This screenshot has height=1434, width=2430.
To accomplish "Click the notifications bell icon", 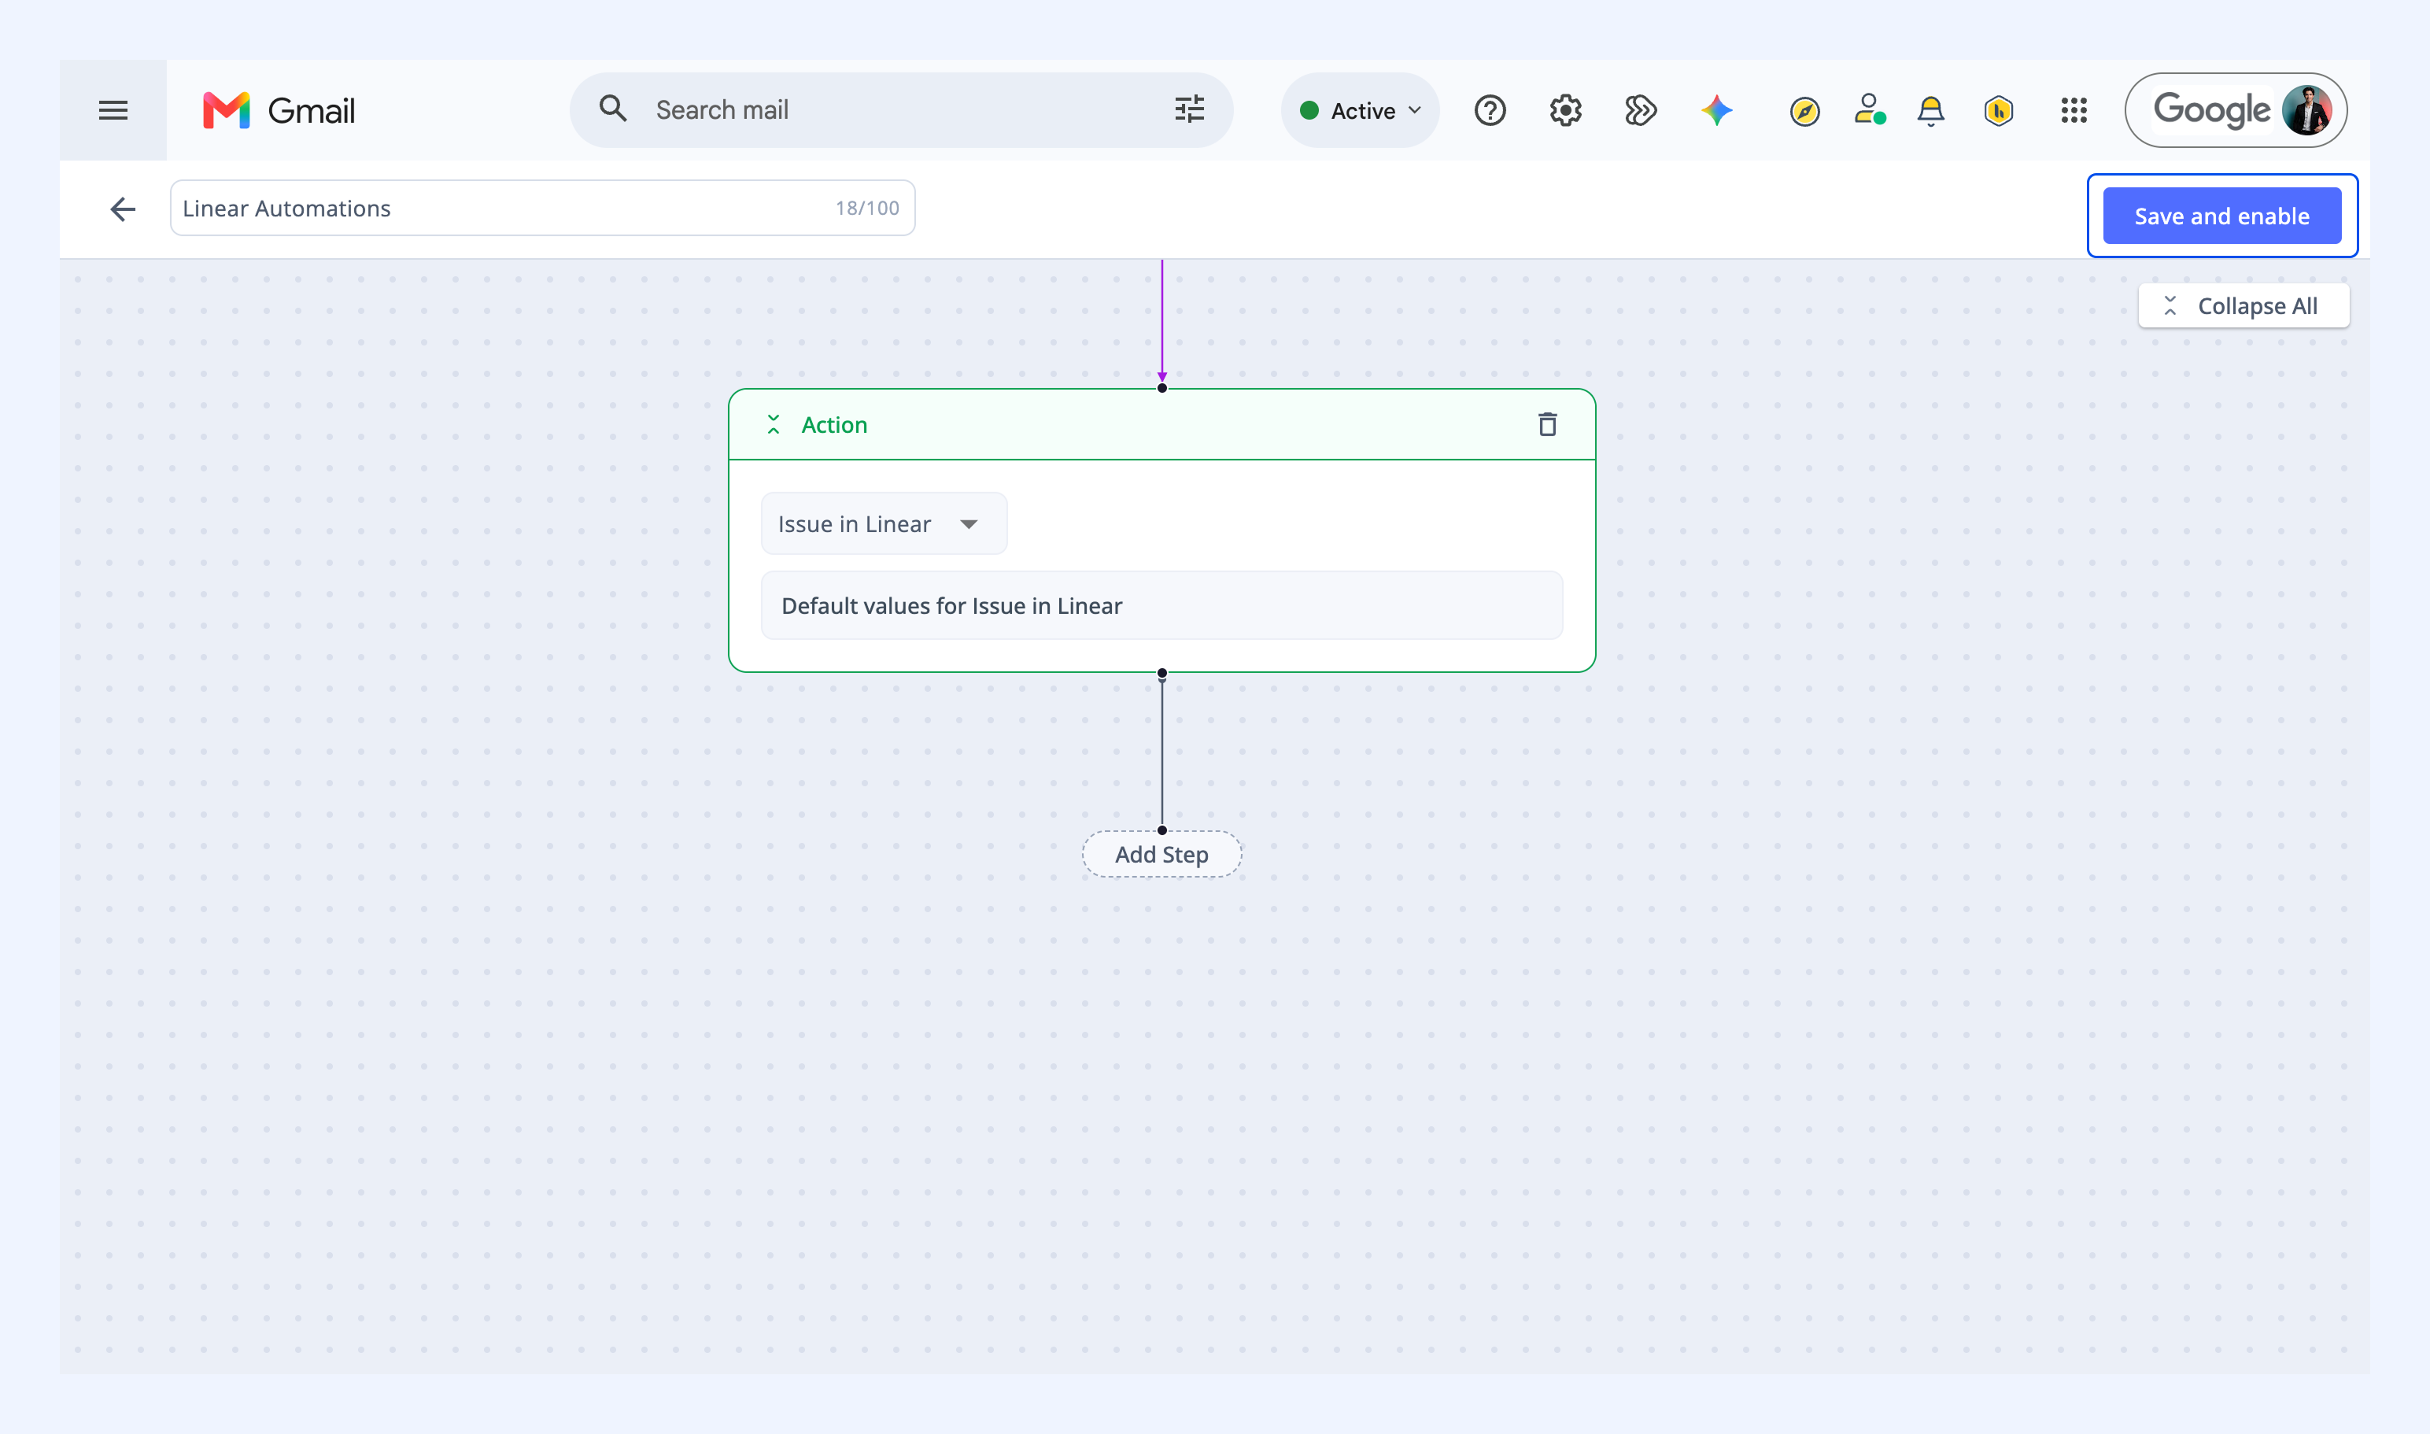I will [x=1930, y=111].
